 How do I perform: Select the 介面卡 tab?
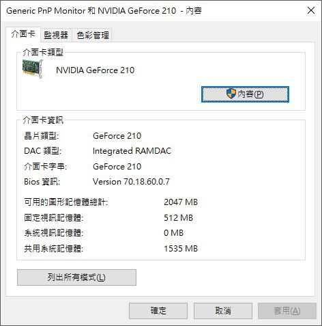click(23, 34)
